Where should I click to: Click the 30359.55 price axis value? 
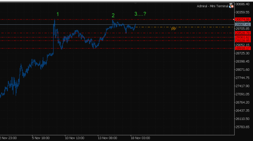pos(242,12)
